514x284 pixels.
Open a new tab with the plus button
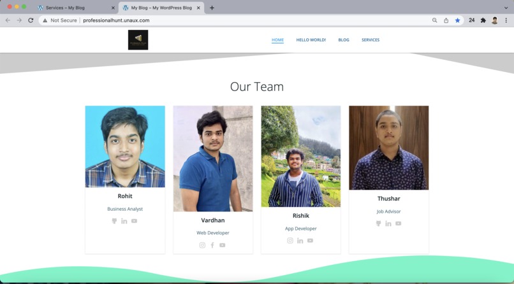pyautogui.click(x=212, y=8)
